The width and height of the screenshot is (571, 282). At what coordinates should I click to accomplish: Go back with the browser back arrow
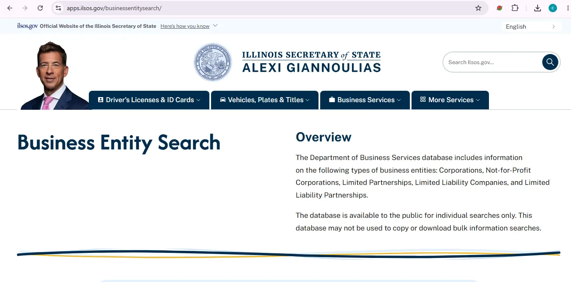point(10,8)
